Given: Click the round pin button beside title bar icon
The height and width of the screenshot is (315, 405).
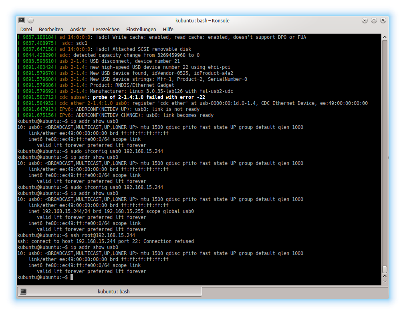Looking at the screenshot, I should point(30,20).
